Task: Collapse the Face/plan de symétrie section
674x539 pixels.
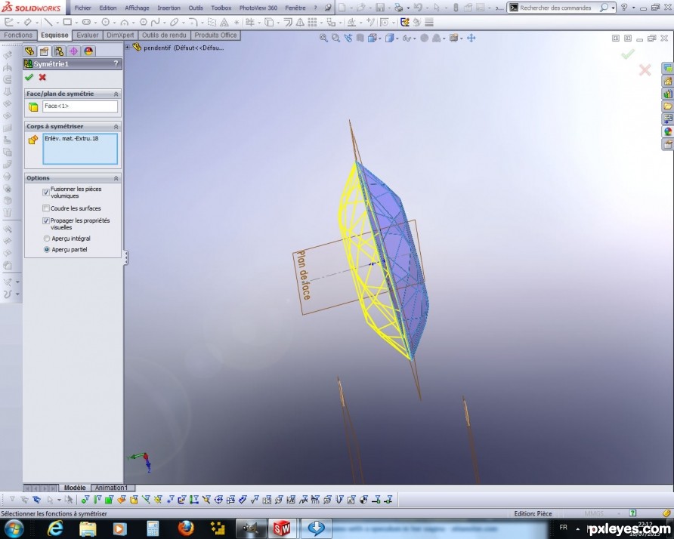Action: [x=116, y=94]
